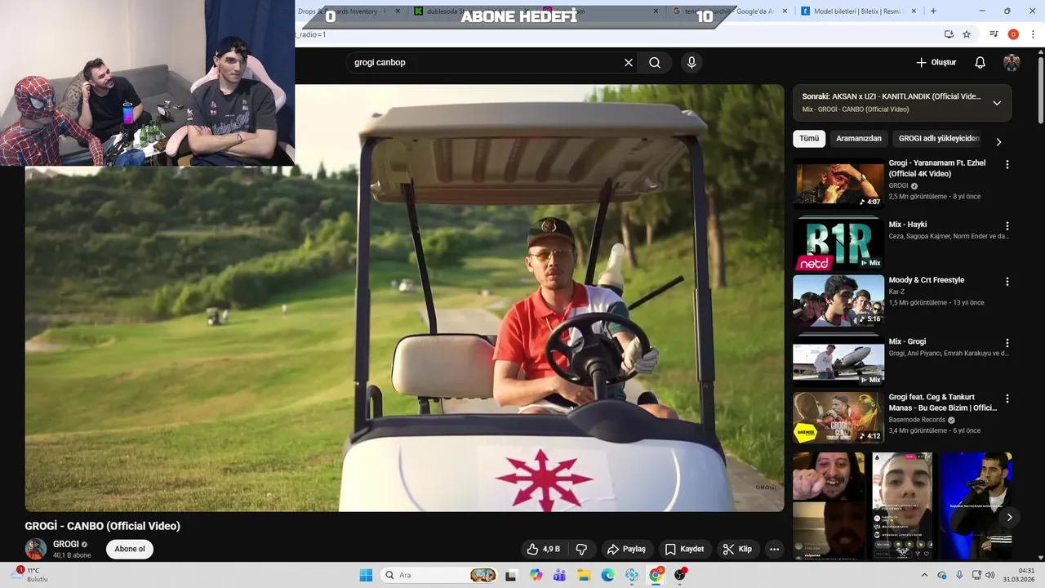Screen dimensions: 1045x588
Task: Open options for Grogi - Yaranamam video
Action: (x=1007, y=164)
